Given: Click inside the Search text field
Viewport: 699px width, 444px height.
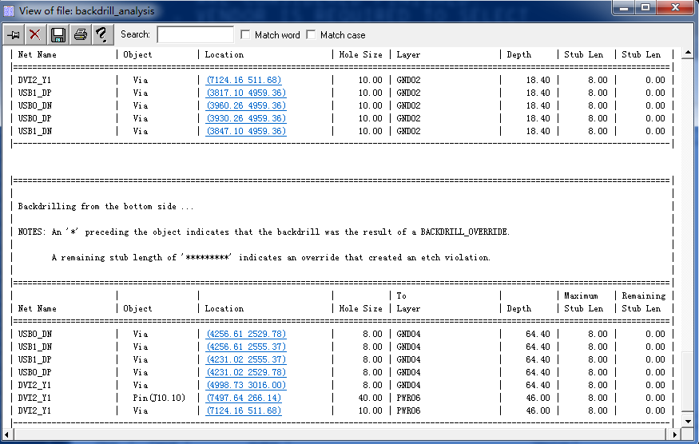Looking at the screenshot, I should coord(195,35).
